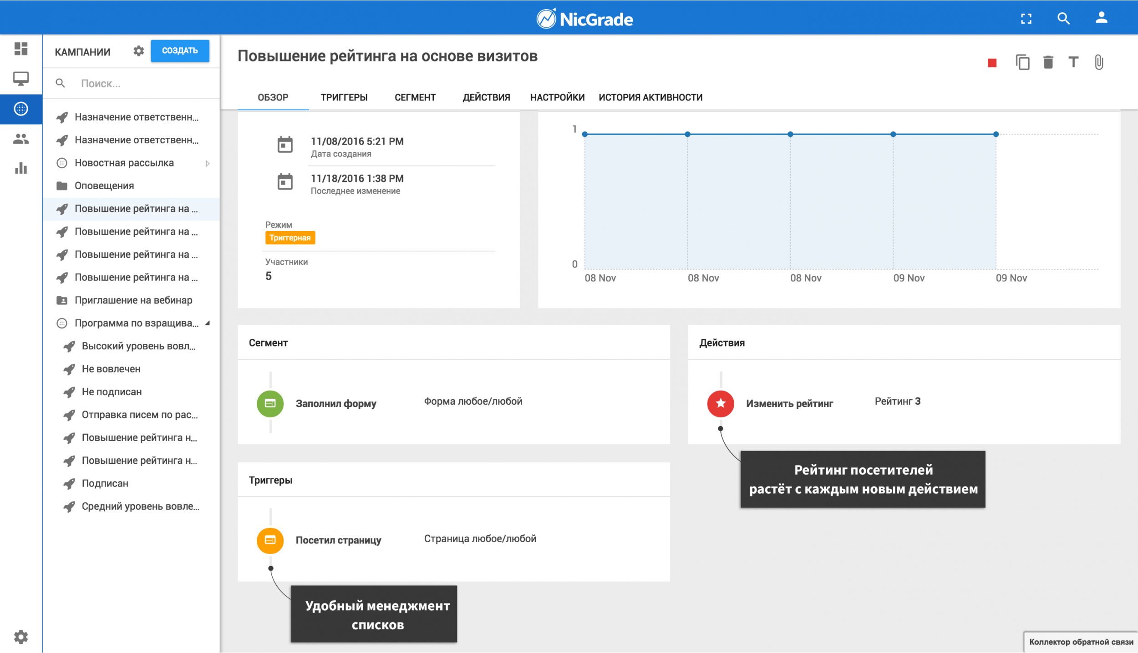
Task: Click the rename text T icon
Action: [x=1073, y=62]
